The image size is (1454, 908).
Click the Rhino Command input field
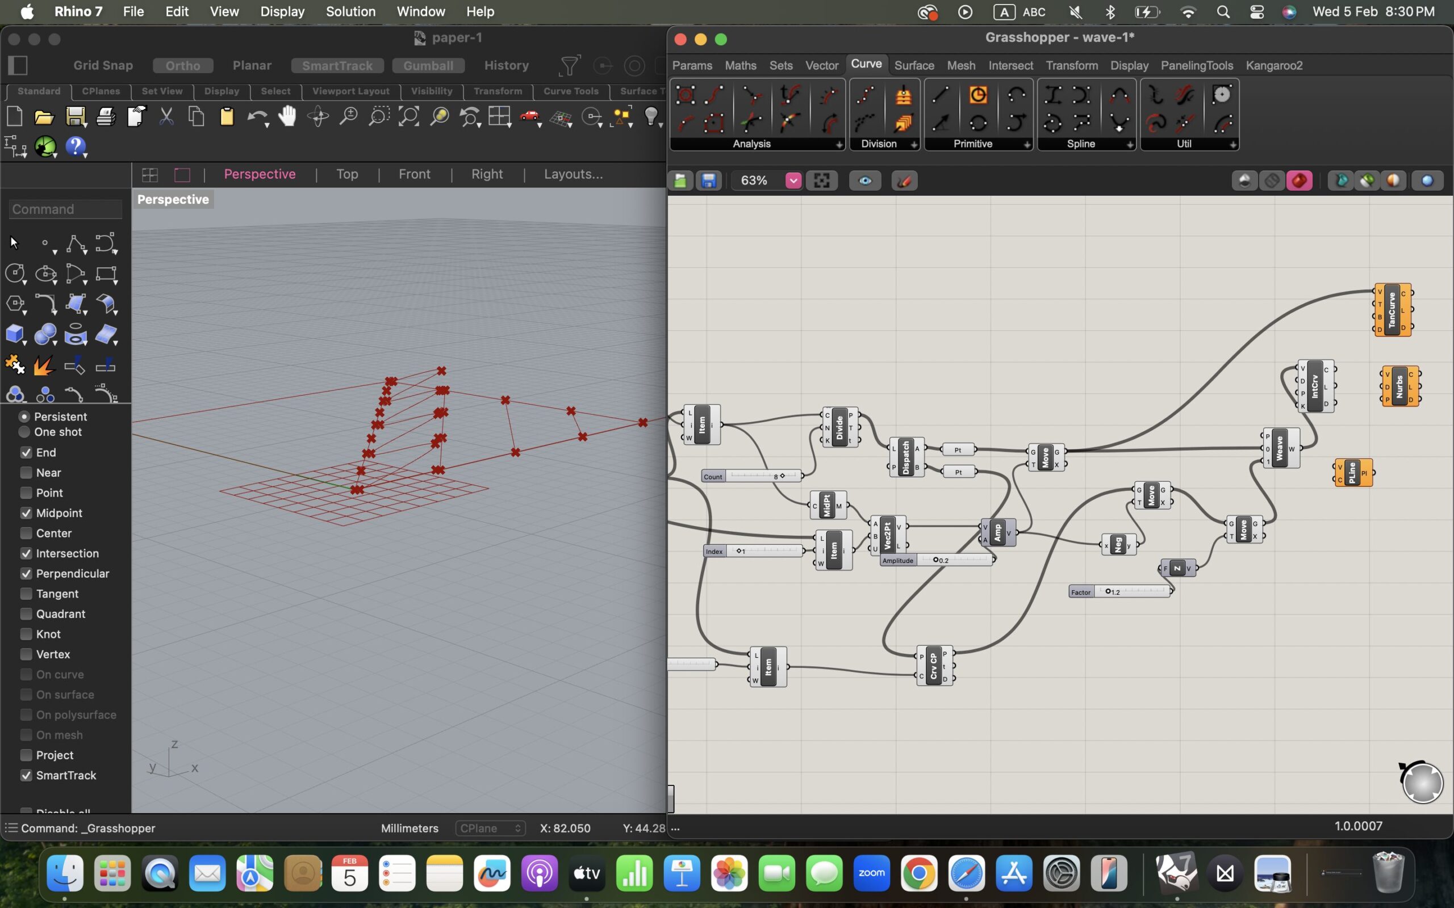point(65,209)
